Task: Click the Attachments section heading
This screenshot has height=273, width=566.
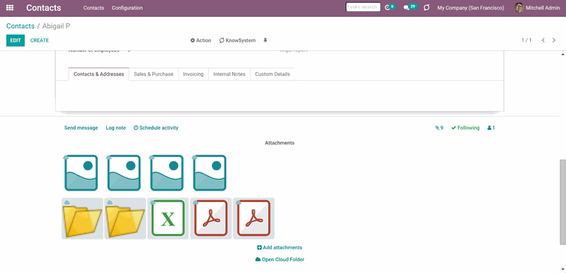Action: click(280, 143)
